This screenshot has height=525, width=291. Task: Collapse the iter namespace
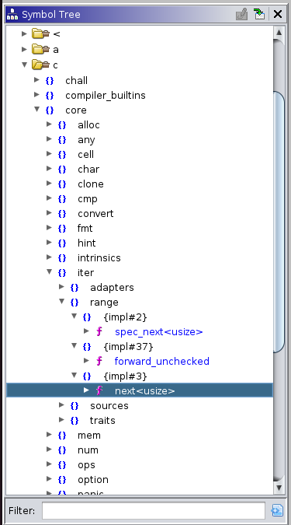(x=49, y=272)
